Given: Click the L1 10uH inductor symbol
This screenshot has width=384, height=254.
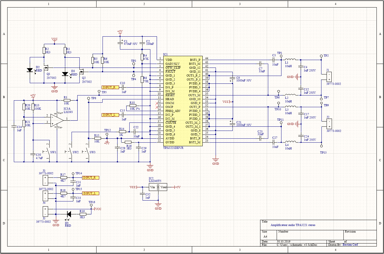Looking at the screenshot, I should (x=290, y=59).
